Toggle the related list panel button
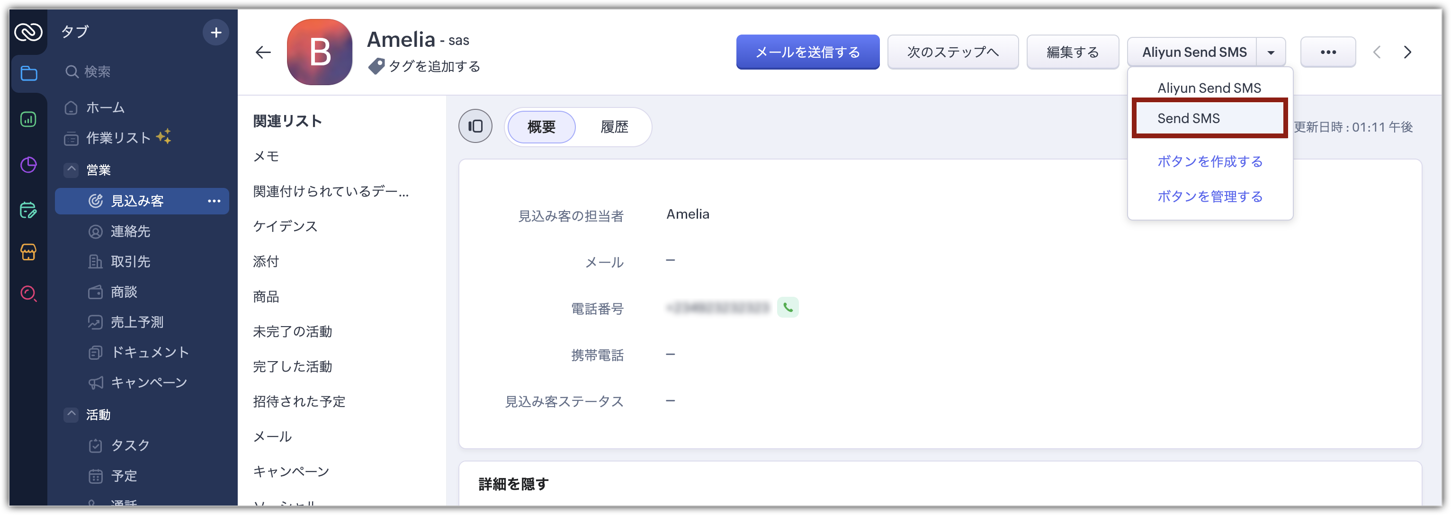The height and width of the screenshot is (515, 1451). coord(475,126)
